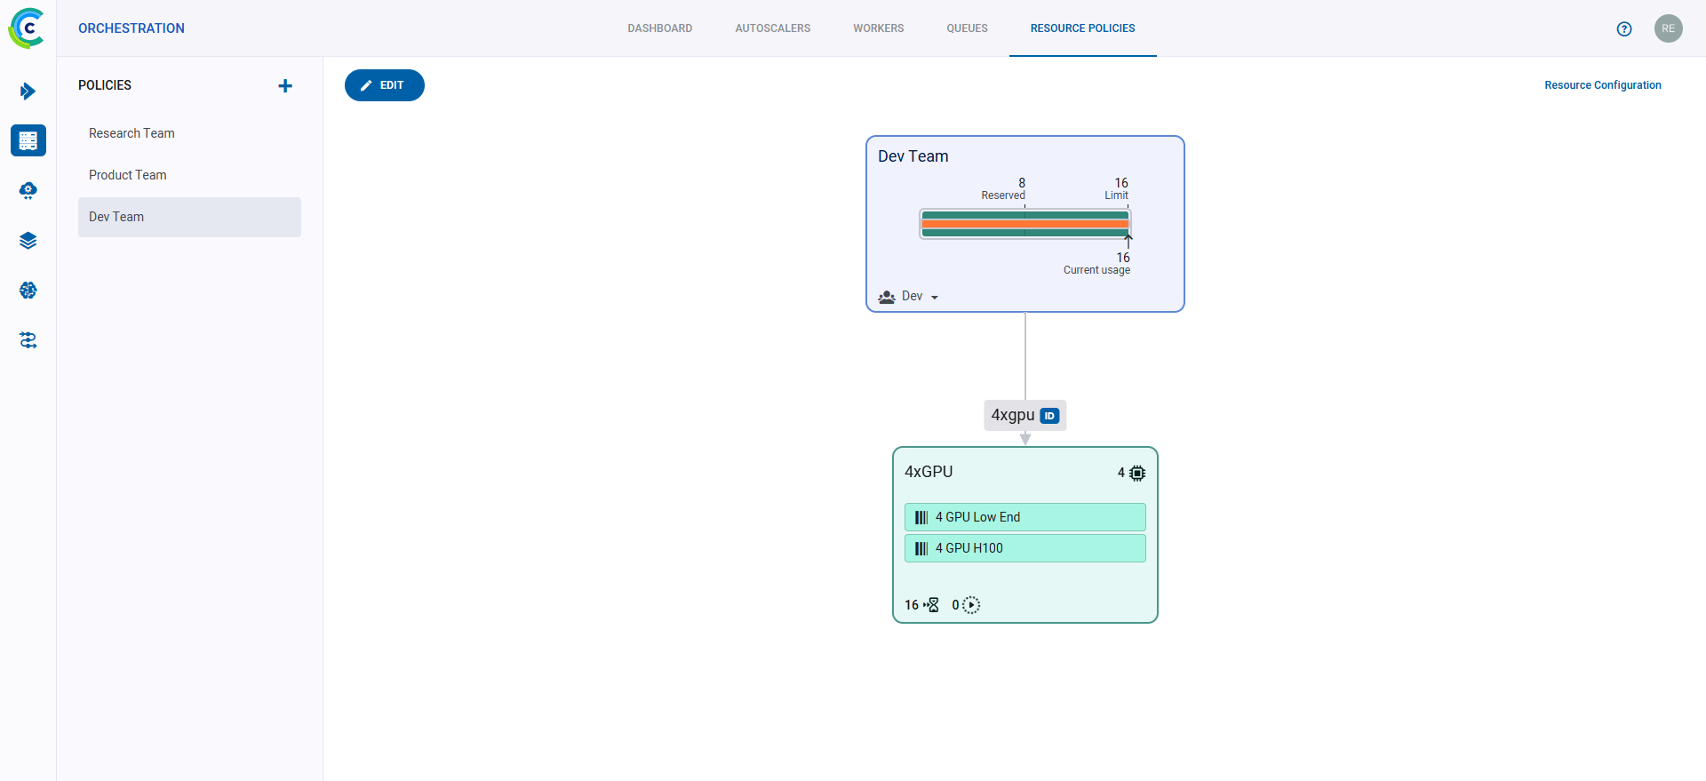Open the pipelines arrow sidebar icon

click(28, 92)
